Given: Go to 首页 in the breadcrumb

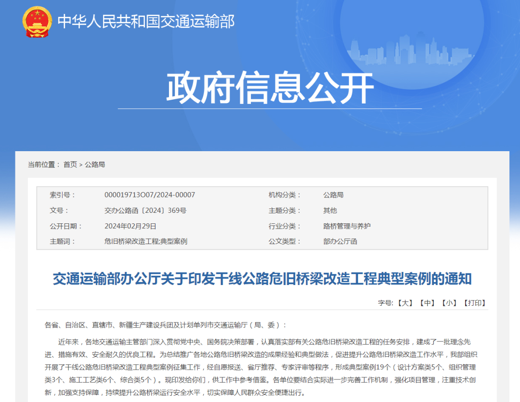Looking at the screenshot, I should [x=70, y=165].
